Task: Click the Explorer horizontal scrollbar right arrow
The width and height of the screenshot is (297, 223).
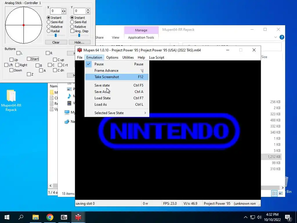Action: [x=282, y=188]
